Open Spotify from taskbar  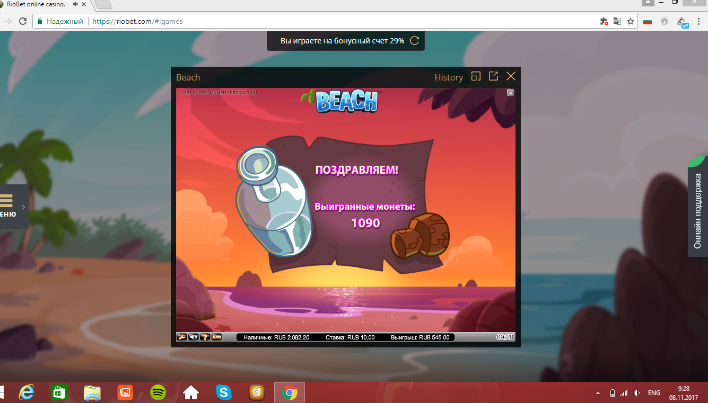(x=158, y=392)
